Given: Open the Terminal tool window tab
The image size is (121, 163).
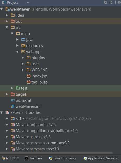Looking at the screenshot, I should 34,158.
